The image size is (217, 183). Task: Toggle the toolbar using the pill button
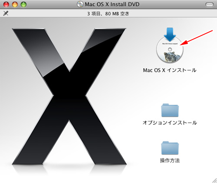(x=209, y=5)
